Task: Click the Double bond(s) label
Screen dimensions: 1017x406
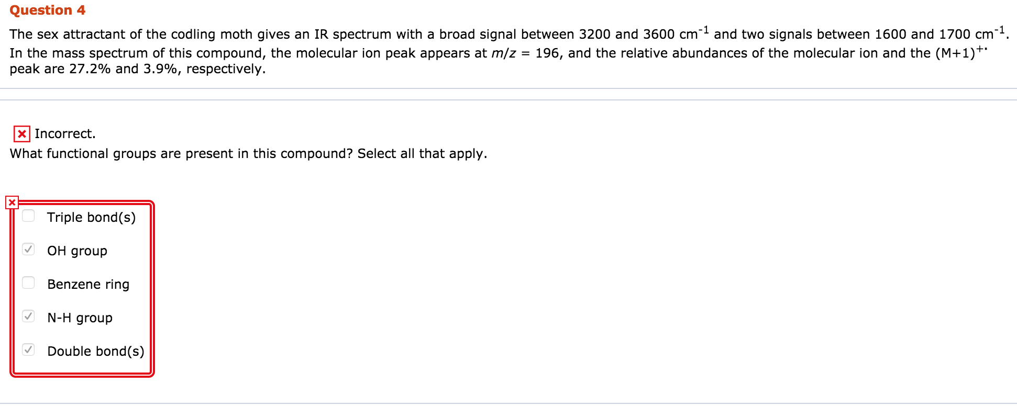Action: [96, 351]
